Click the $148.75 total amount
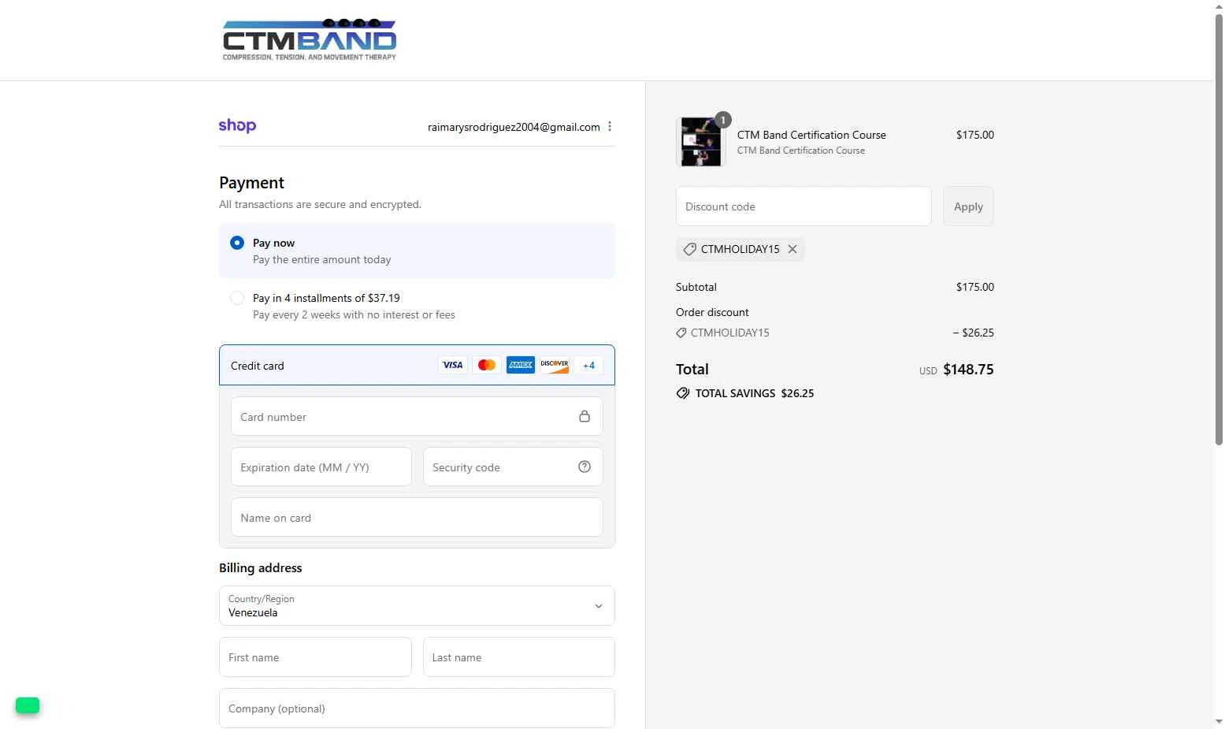The height and width of the screenshot is (729, 1225). [968, 369]
